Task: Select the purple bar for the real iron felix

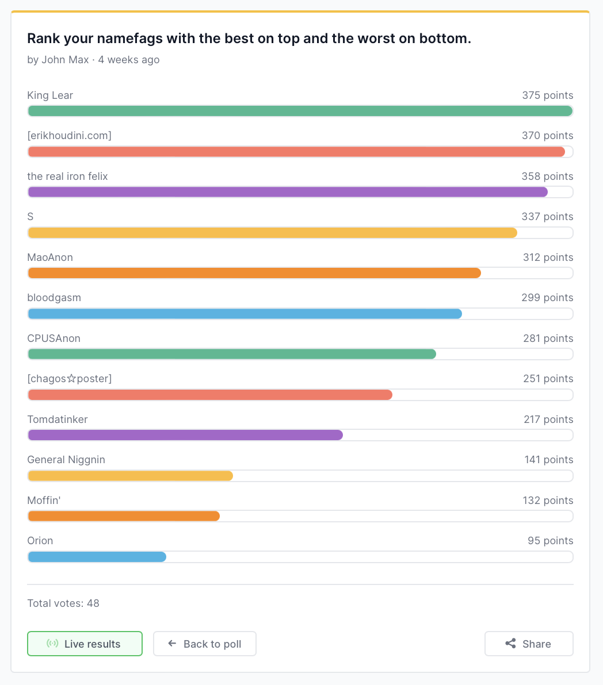Action: 288,192
